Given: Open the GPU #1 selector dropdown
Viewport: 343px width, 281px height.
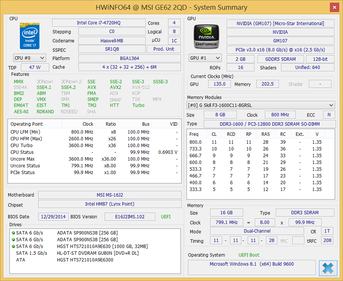Looking at the screenshot, I should coord(205,58).
